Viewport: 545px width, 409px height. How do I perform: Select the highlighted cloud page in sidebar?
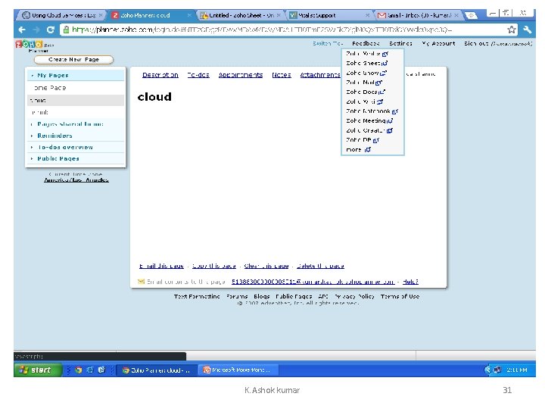(x=76, y=101)
